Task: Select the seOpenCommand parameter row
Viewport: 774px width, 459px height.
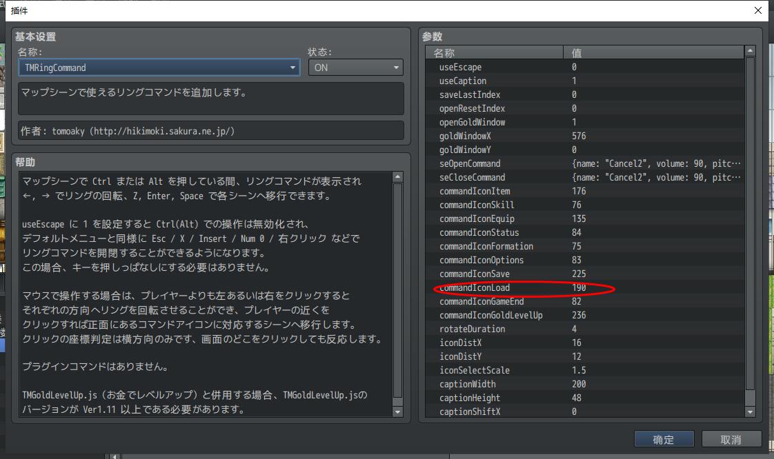Action: coord(585,163)
